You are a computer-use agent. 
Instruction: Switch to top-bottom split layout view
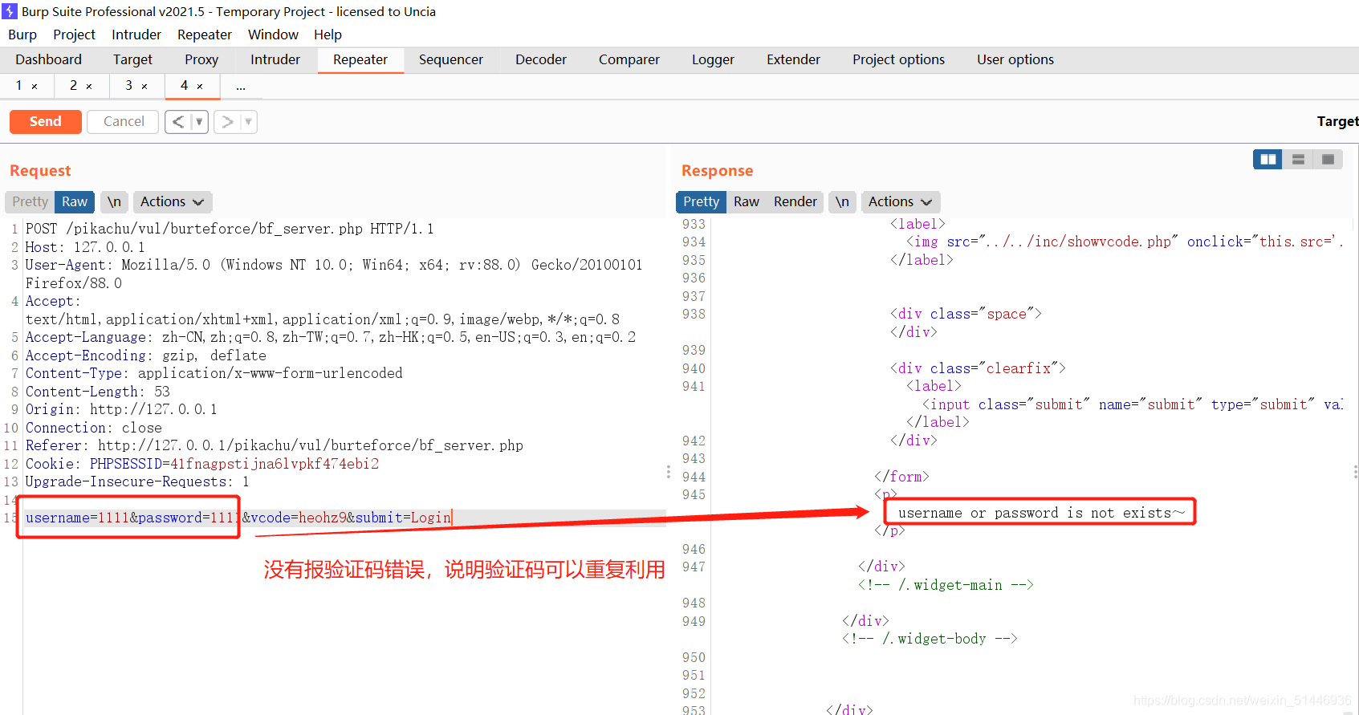pos(1298,160)
